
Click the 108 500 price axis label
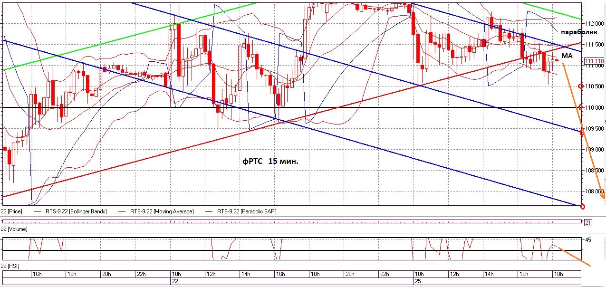[x=595, y=170]
